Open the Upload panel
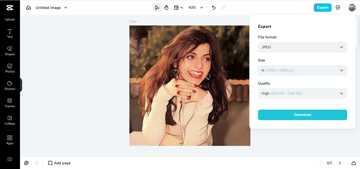The height and width of the screenshot is (169, 360). tap(10, 19)
